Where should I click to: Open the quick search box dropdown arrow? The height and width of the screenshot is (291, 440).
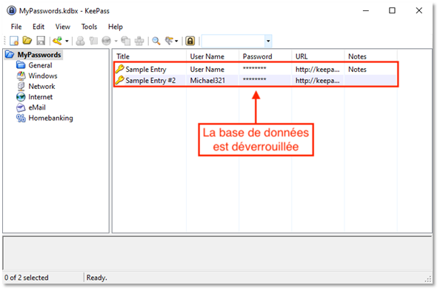pyautogui.click(x=268, y=41)
